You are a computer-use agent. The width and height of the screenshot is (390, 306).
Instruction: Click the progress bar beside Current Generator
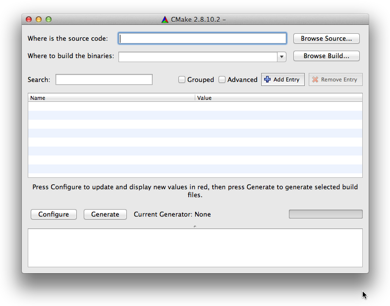tap(326, 214)
